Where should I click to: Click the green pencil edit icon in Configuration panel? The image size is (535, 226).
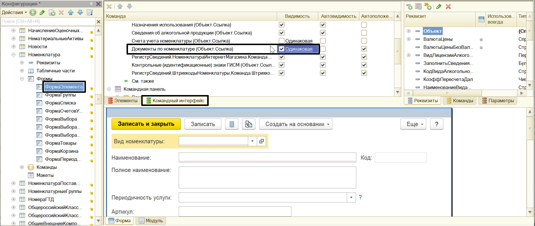[x=42, y=12]
